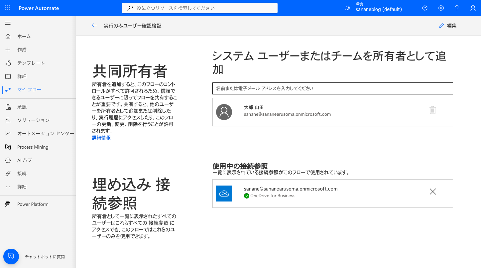
Task: Click チャットボットに質問 label
Action: point(45,257)
